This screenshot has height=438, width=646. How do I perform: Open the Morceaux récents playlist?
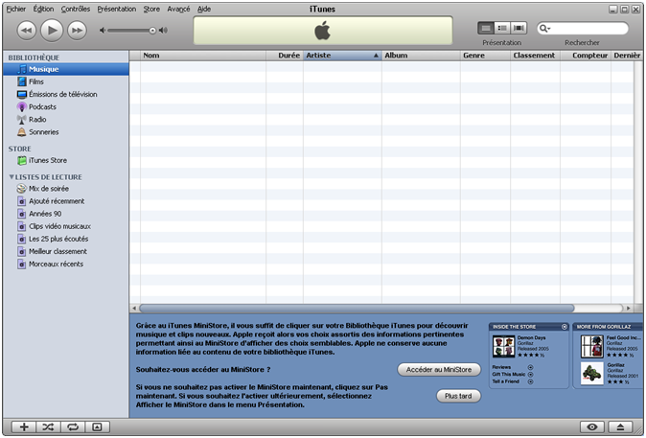pos(66,265)
